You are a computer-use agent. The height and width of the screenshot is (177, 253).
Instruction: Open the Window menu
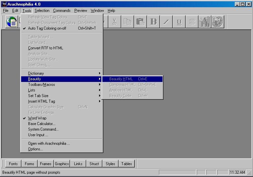click(97, 11)
